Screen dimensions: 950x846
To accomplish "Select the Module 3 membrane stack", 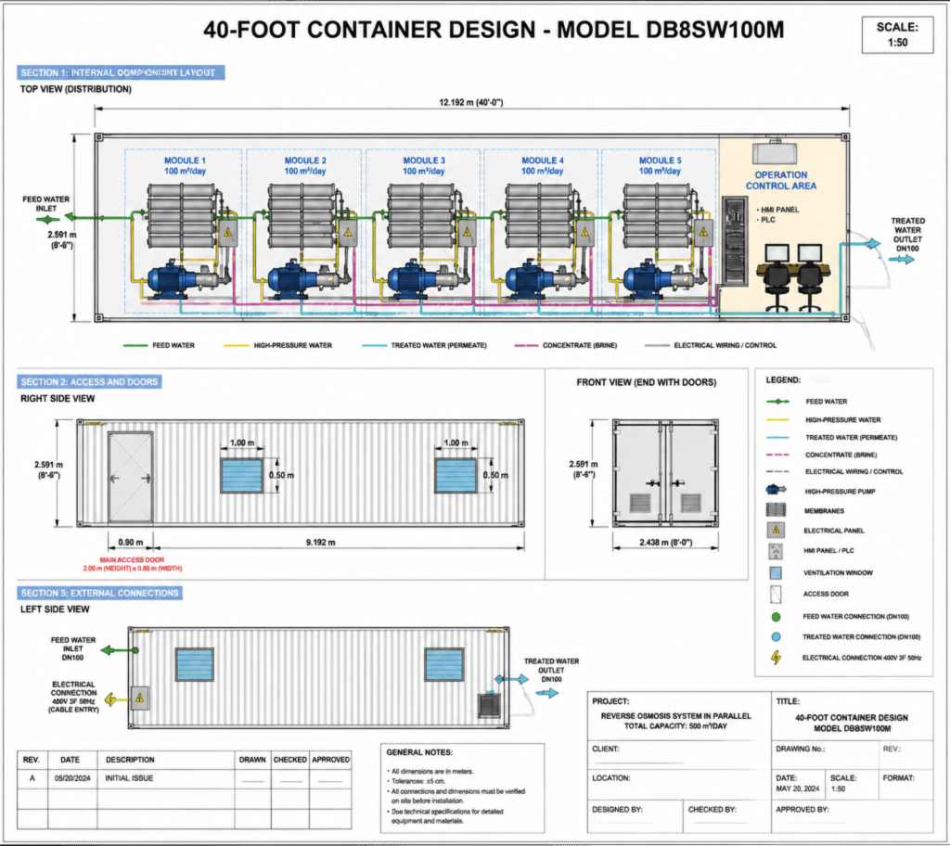I will click(x=422, y=216).
